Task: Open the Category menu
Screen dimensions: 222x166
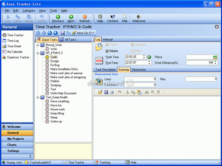Action: click(x=29, y=11)
